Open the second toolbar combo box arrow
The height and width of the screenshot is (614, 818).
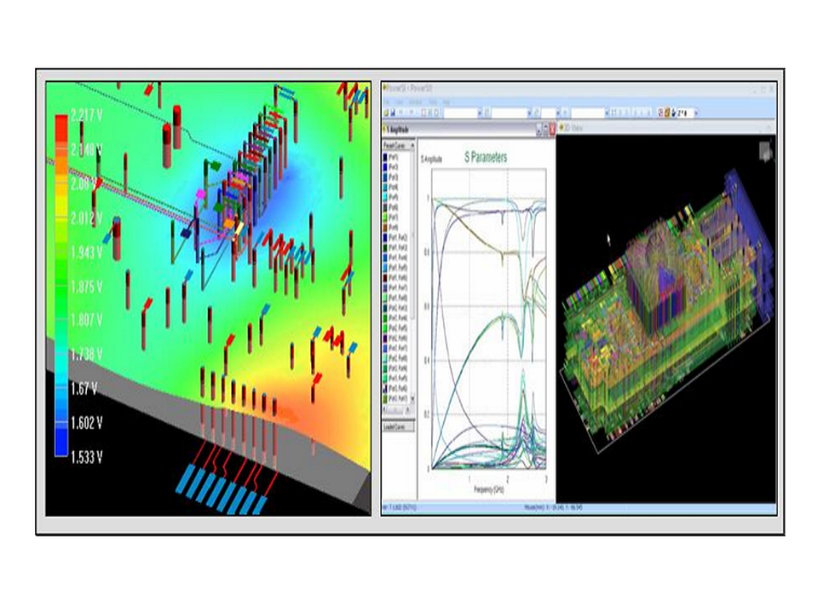pos(529,113)
